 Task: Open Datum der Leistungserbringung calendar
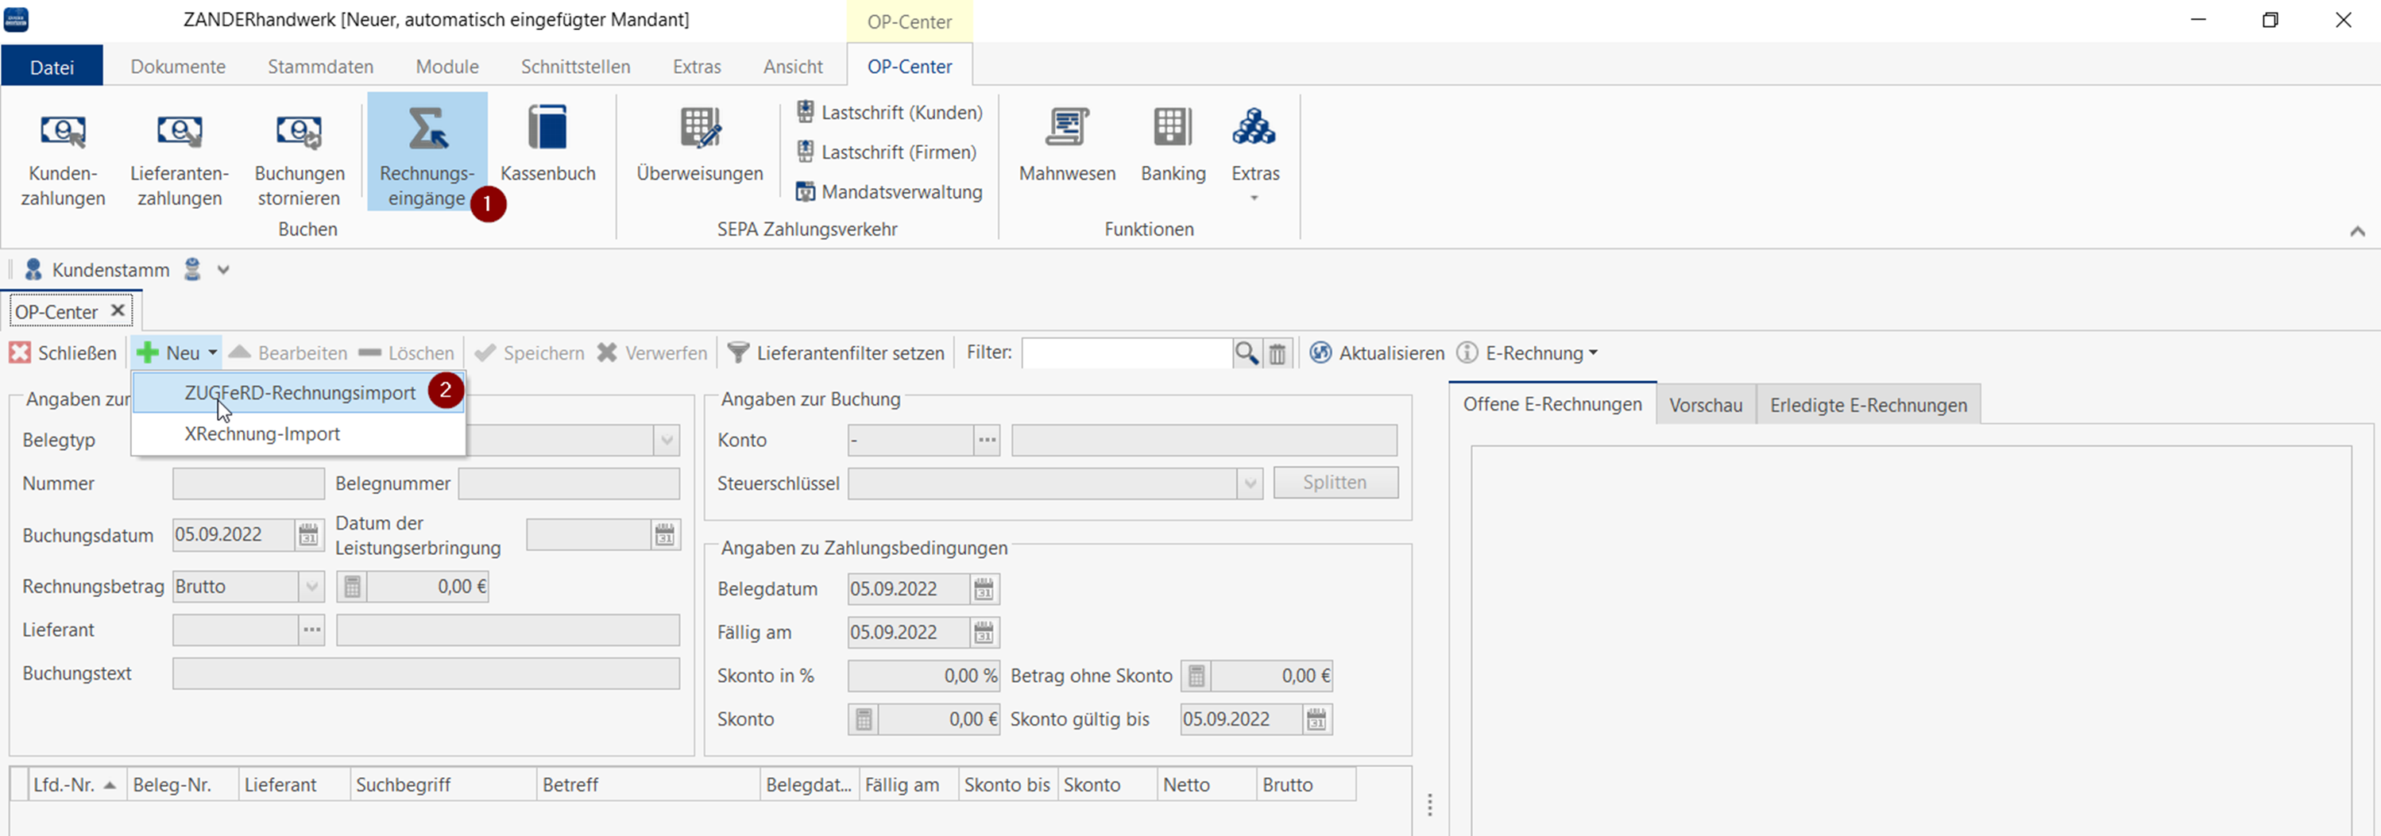point(665,535)
